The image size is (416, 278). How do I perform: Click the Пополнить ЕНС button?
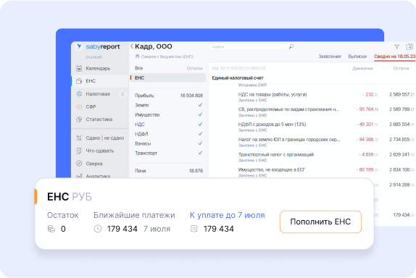[320, 222]
